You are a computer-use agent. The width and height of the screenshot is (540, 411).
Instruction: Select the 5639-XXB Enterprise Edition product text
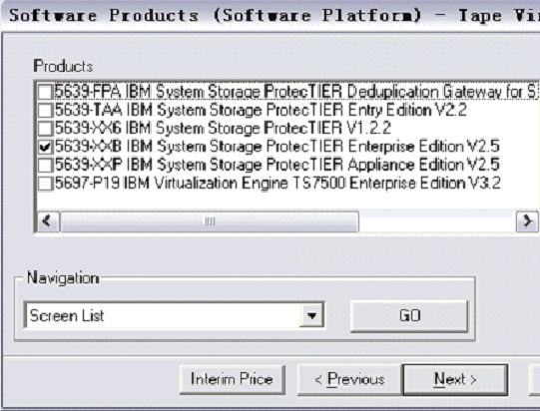coord(276,147)
